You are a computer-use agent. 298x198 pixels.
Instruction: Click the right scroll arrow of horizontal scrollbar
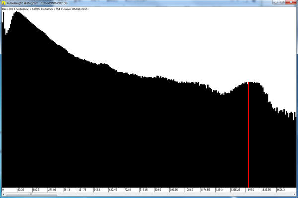pos(294,194)
